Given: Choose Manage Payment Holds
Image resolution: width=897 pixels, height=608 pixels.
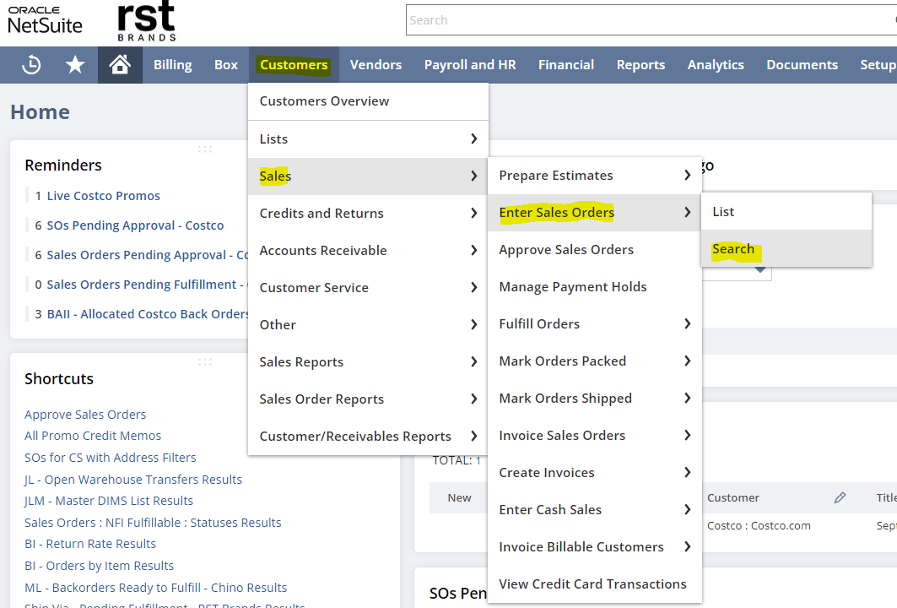Looking at the screenshot, I should 595,287.
